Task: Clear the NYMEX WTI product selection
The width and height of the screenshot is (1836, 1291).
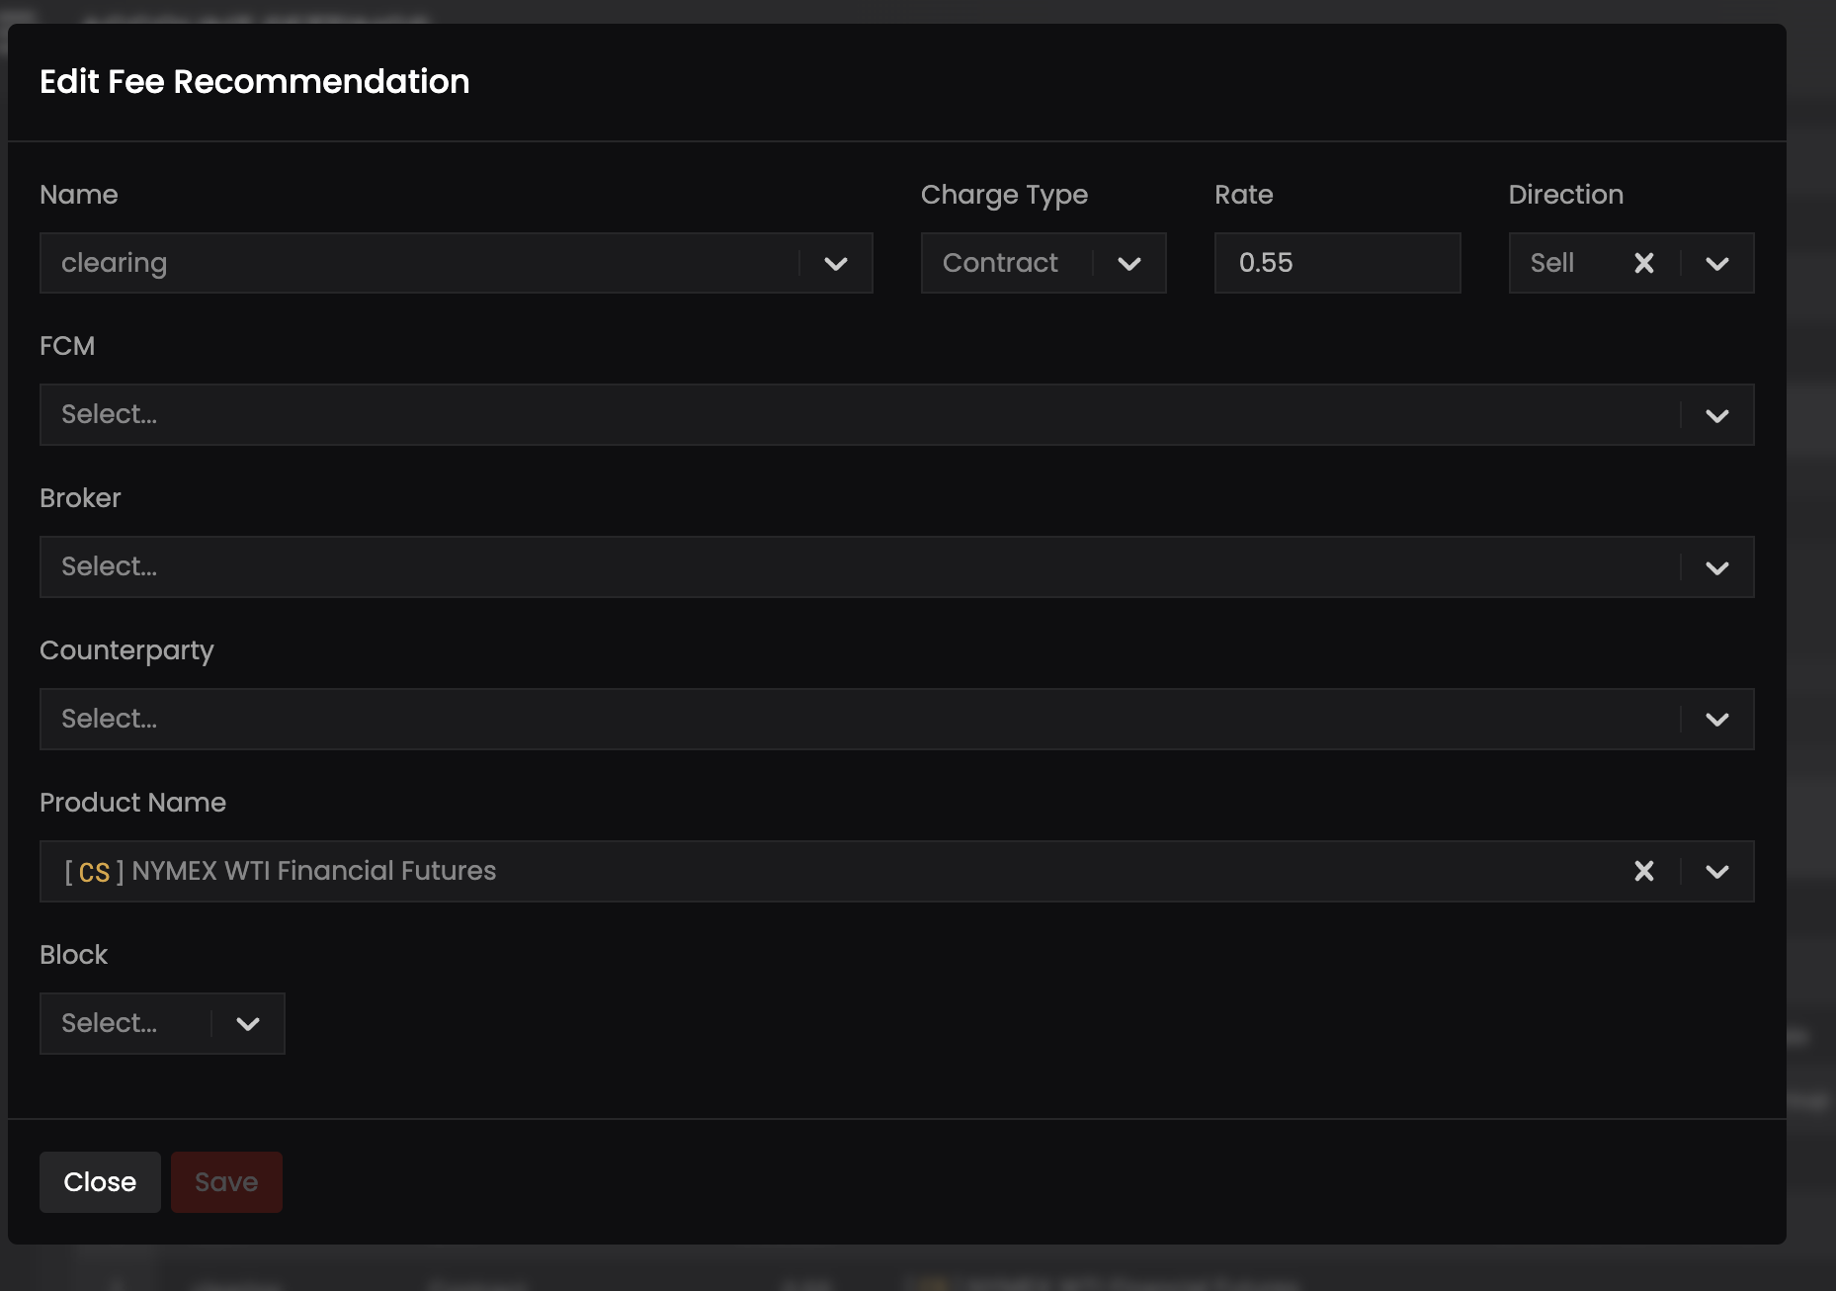Action: point(1643,871)
